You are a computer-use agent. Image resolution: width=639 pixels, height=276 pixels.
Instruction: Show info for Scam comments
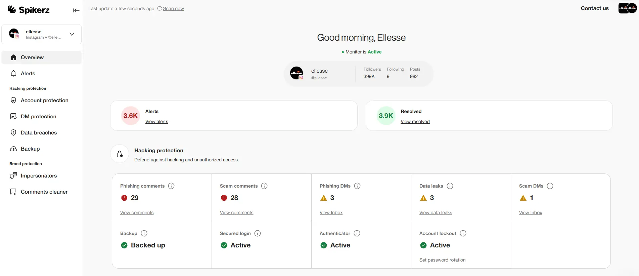[264, 186]
